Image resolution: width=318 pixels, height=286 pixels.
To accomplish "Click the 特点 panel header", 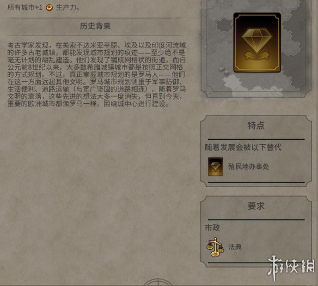I will (256, 126).
